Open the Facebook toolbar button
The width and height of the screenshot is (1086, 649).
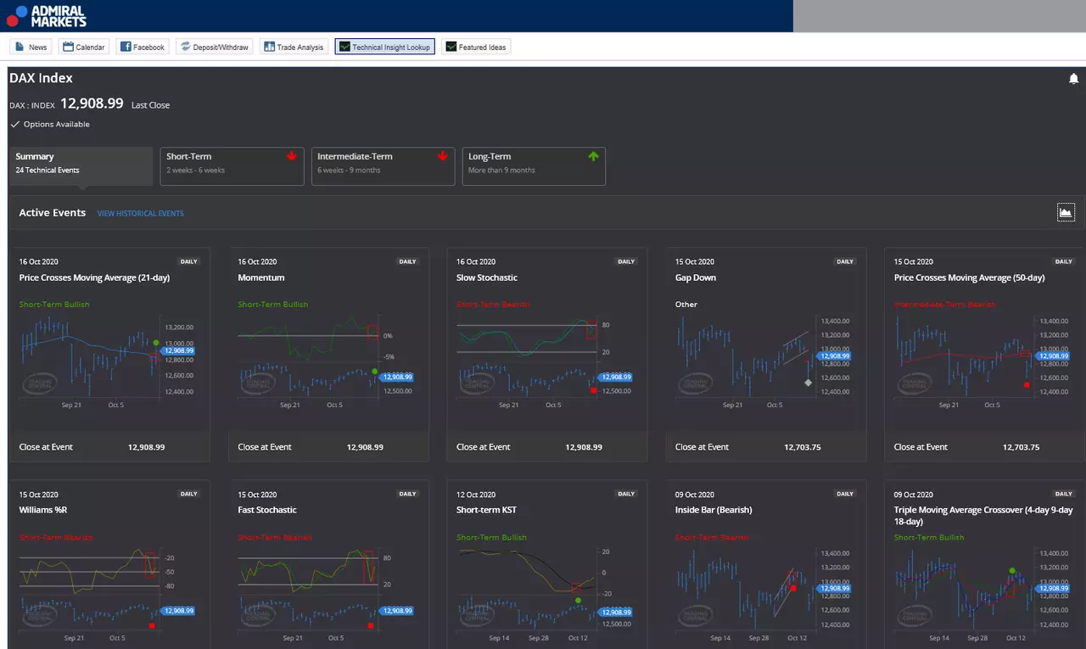[x=143, y=47]
